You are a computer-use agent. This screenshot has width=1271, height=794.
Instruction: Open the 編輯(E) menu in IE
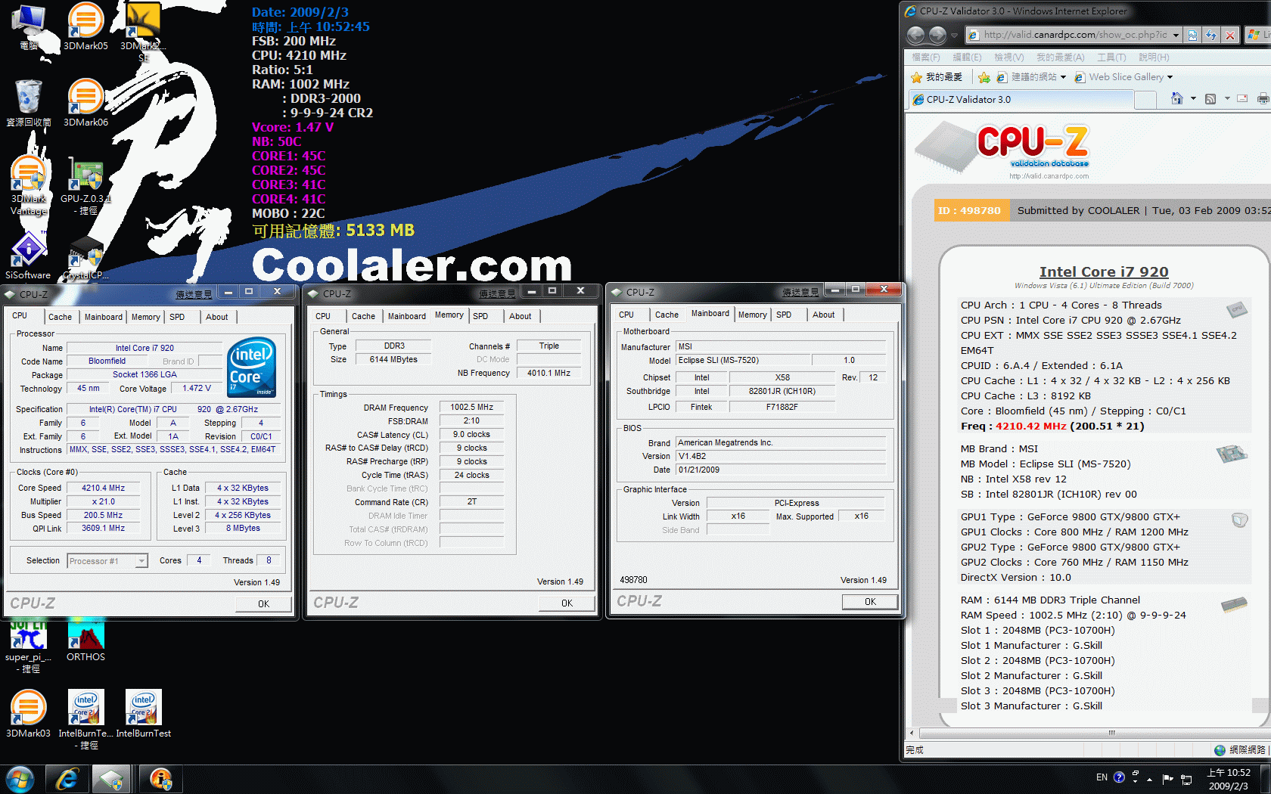tap(967, 57)
